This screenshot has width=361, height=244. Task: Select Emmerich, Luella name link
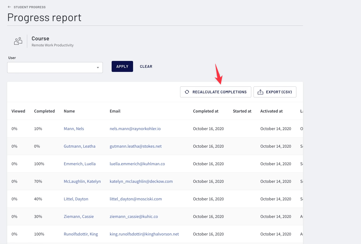click(79, 164)
